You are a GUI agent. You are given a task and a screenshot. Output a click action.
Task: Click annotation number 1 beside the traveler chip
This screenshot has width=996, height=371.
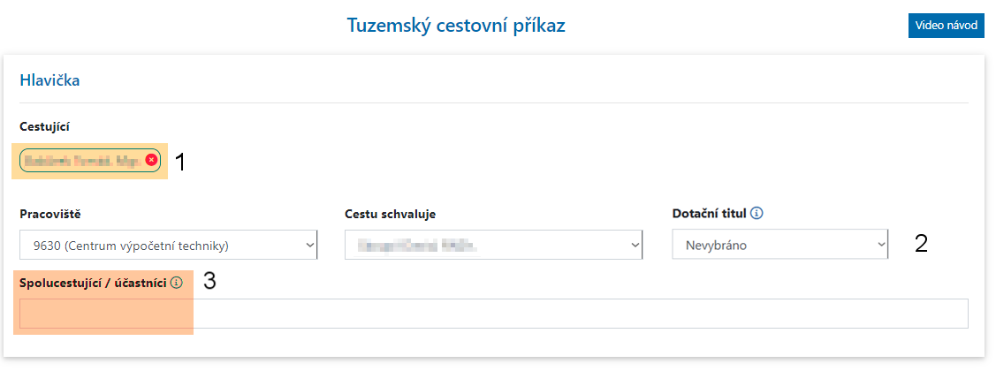pyautogui.click(x=179, y=162)
